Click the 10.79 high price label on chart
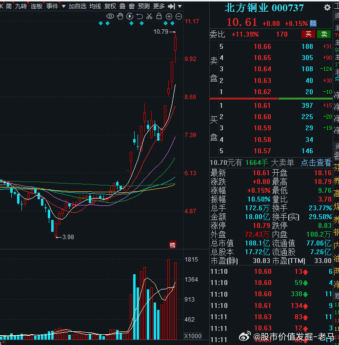339x345 pixels. click(161, 32)
